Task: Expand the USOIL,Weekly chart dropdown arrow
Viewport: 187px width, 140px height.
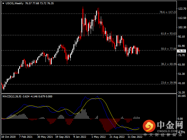Action: [x=3, y=3]
